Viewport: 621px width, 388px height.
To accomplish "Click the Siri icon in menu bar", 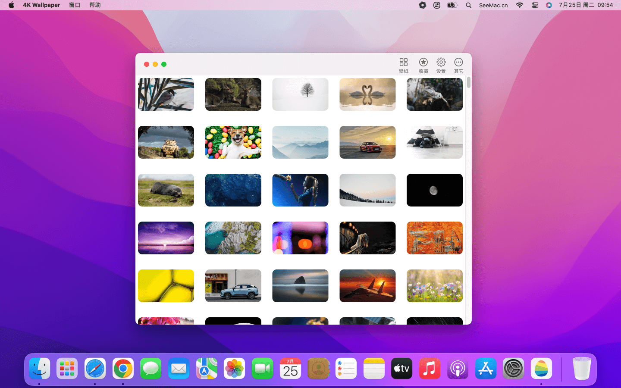I will (x=549, y=5).
